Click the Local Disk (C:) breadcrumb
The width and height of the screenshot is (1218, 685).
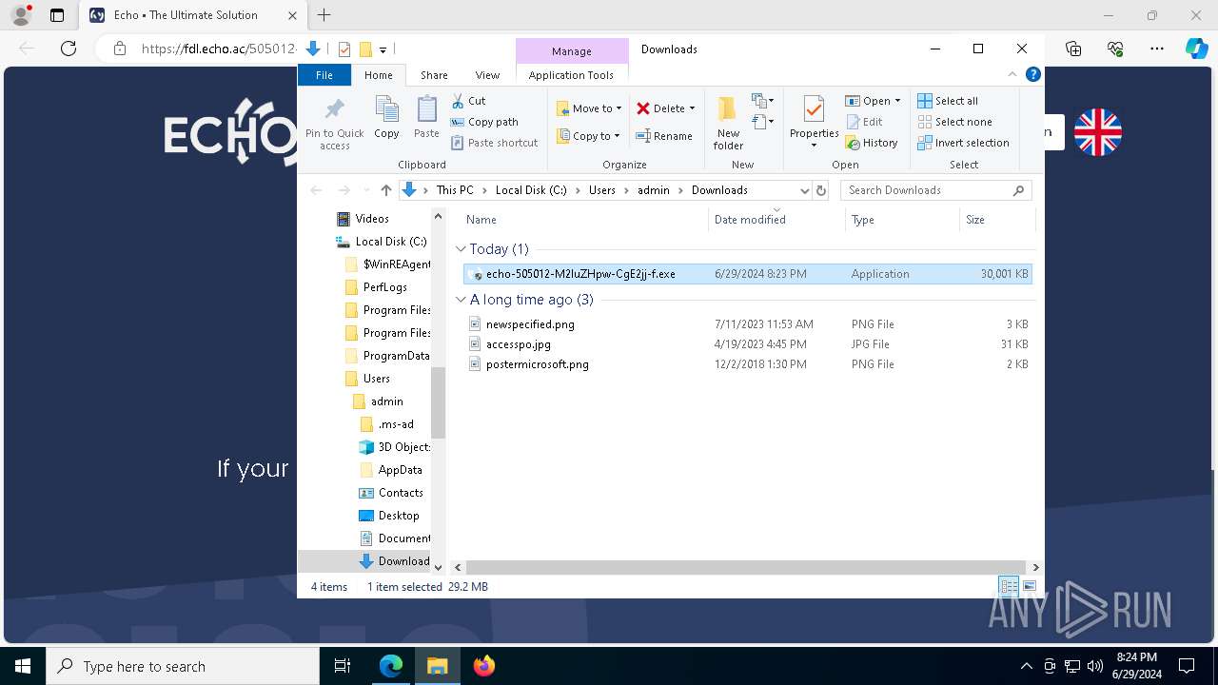[x=531, y=190]
